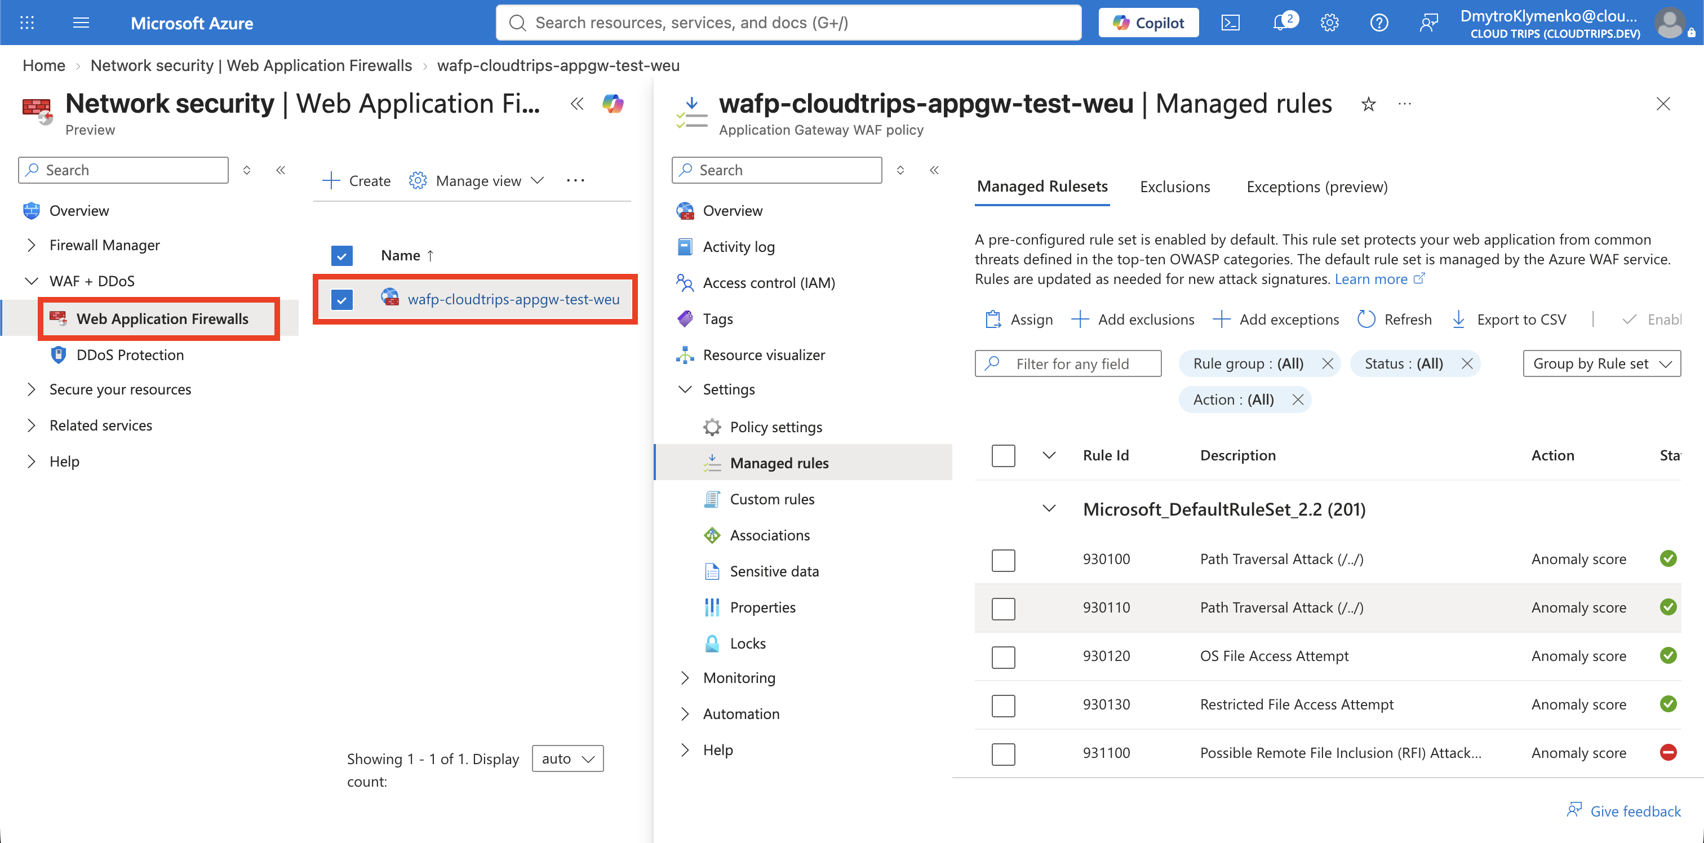Collapse the Microsoft_DefaultRuleSet_2.2 group
The image size is (1704, 843).
point(1049,509)
